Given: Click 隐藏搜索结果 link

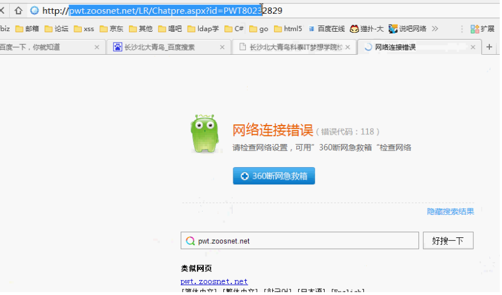Looking at the screenshot, I should click(450, 211).
